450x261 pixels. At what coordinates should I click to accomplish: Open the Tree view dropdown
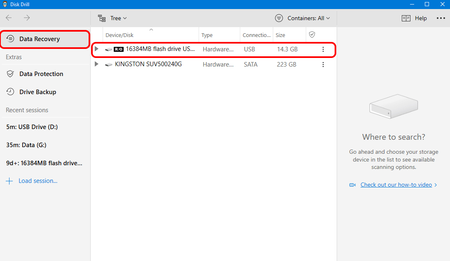point(112,18)
